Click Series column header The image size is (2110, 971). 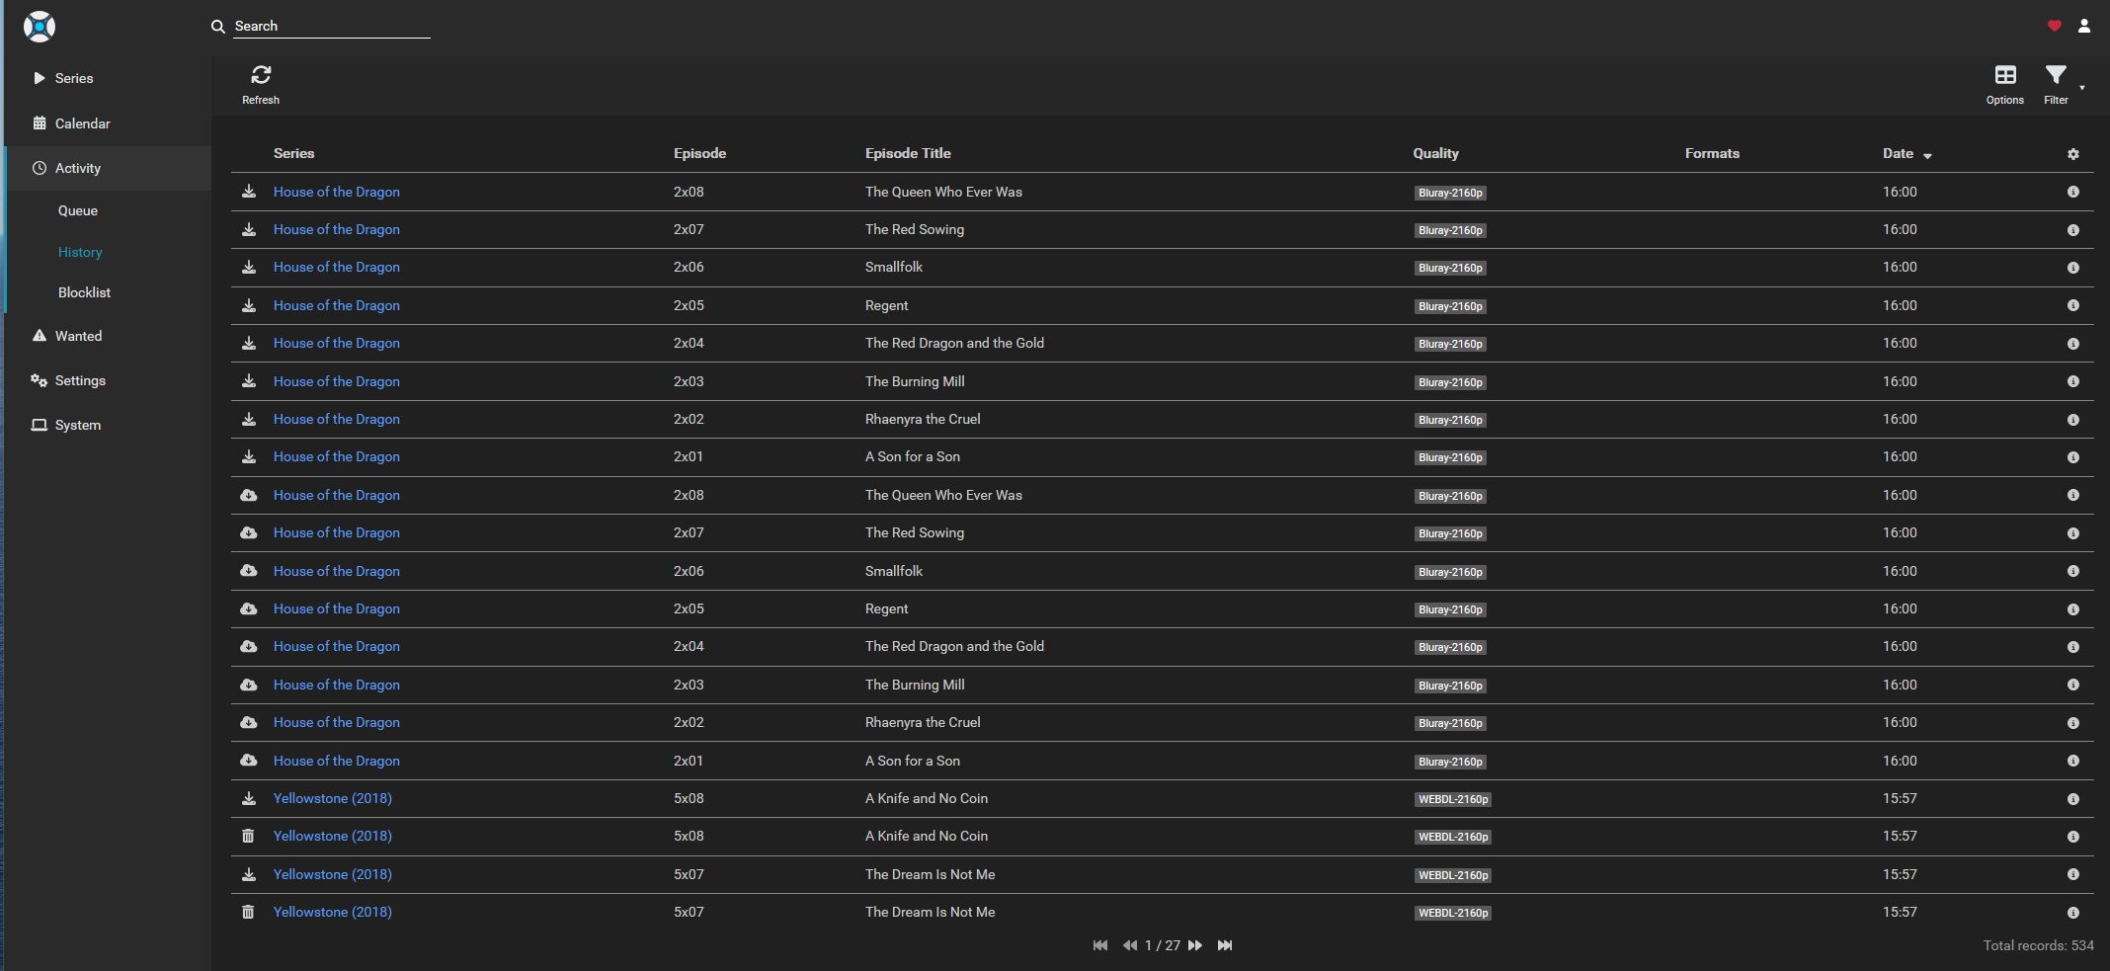pyautogui.click(x=293, y=153)
